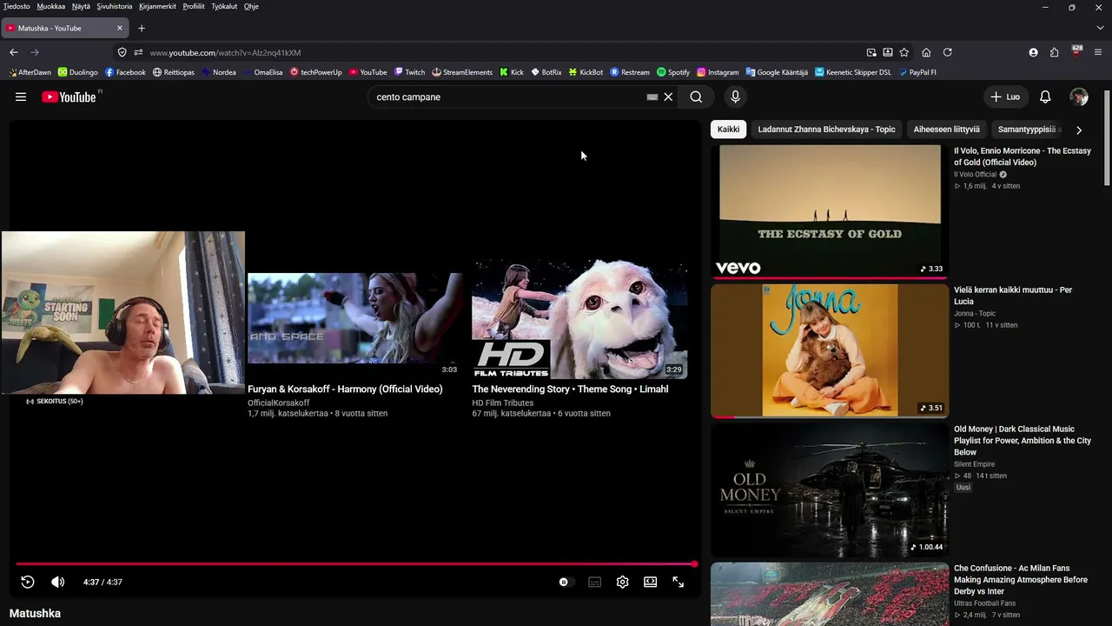Click the Luo create button
The width and height of the screenshot is (1112, 626).
pyautogui.click(x=1005, y=97)
